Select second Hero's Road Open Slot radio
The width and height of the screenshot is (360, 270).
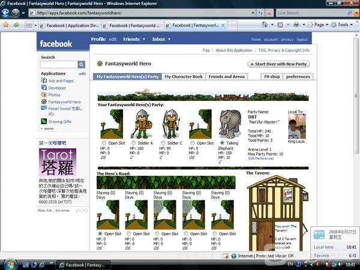click(x=128, y=233)
